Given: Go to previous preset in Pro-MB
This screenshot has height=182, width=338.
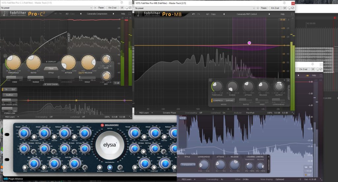Looking at the screenshot, I should click(x=224, y=14).
